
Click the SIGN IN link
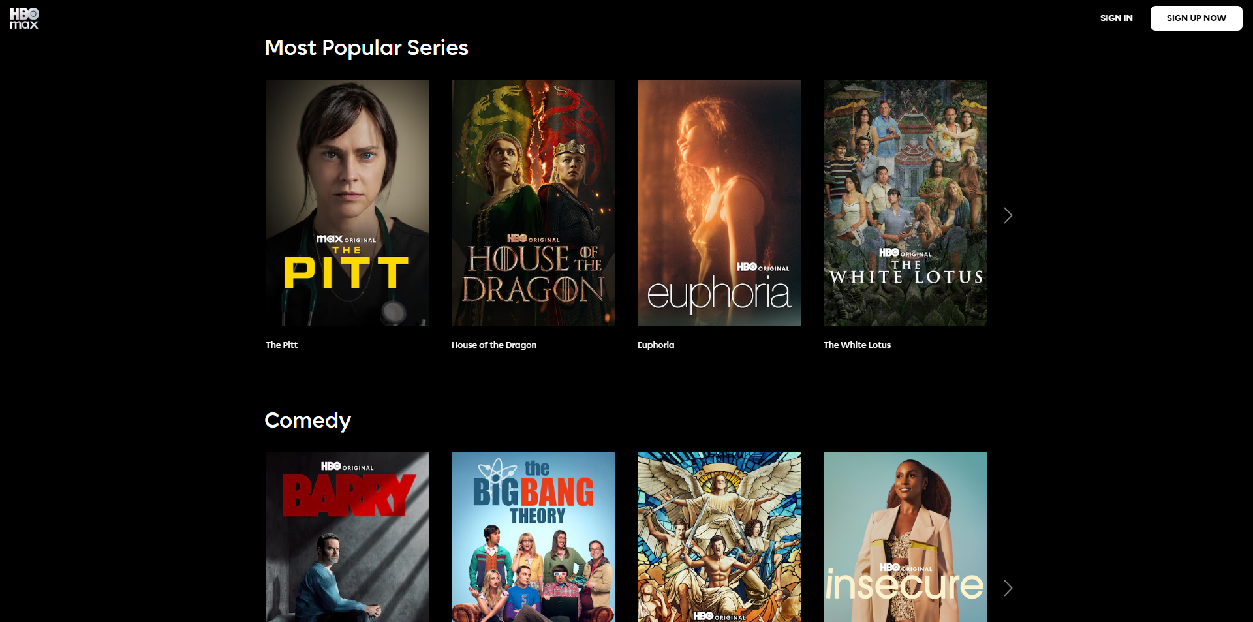click(1116, 18)
